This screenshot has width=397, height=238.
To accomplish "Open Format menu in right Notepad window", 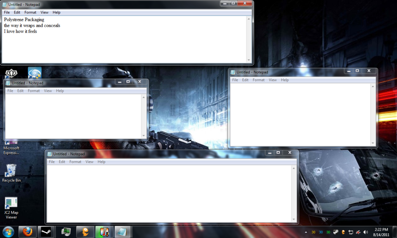I will coord(258,80).
